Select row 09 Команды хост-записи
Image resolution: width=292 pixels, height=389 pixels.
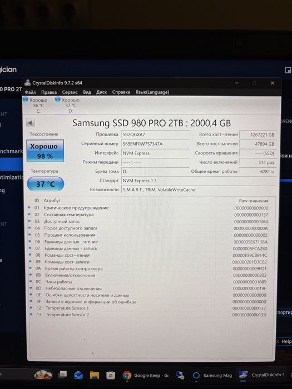148,262
